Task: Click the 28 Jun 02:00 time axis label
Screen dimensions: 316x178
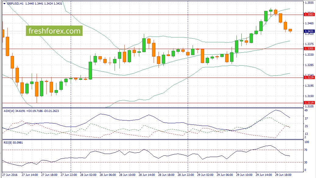Action: pos(88,175)
